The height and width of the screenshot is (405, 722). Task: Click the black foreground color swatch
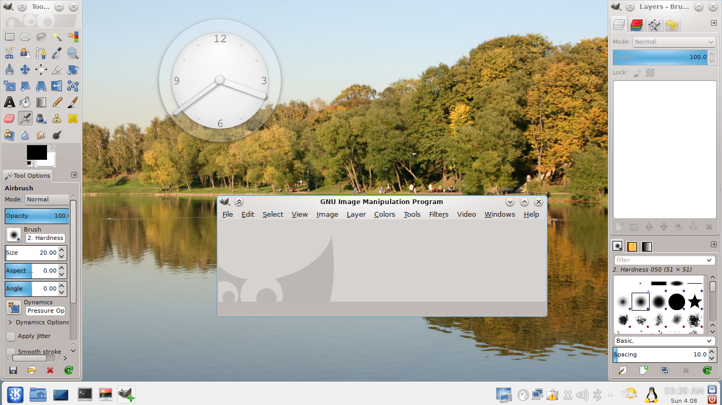click(x=37, y=152)
